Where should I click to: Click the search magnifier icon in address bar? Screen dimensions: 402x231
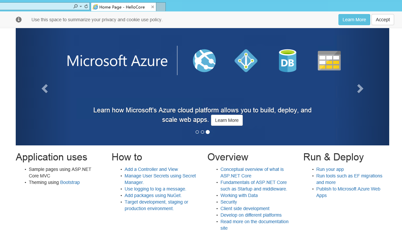[76, 7]
